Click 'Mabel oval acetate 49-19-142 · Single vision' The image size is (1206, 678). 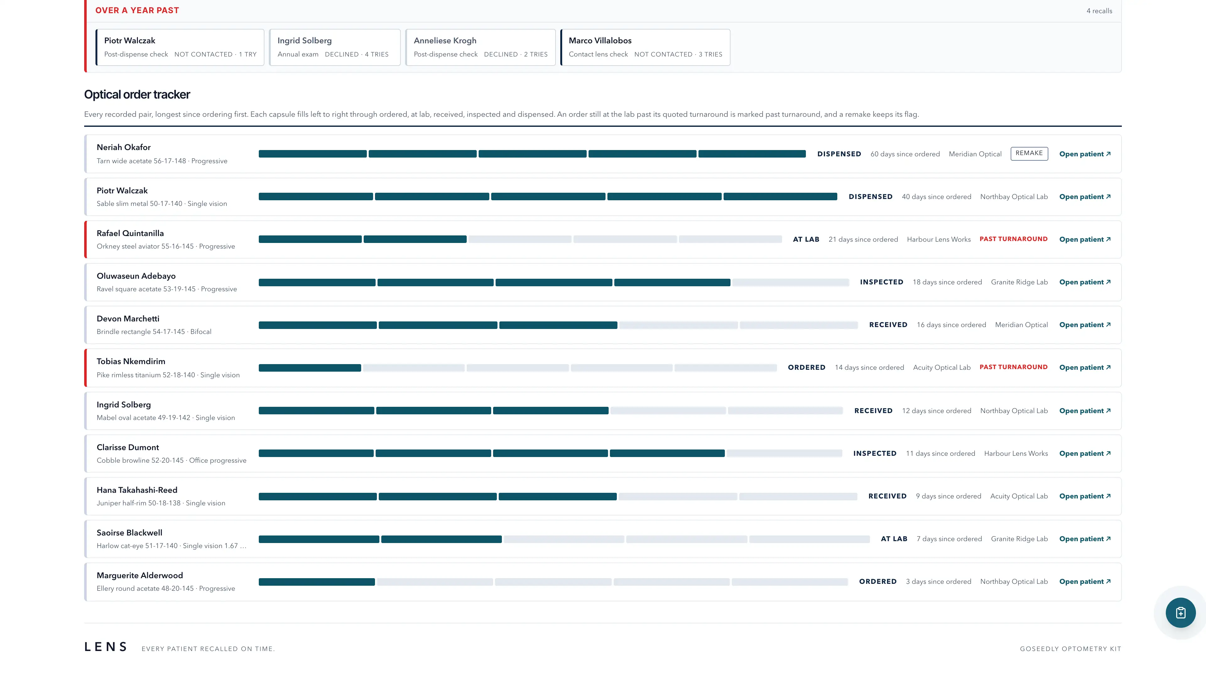pos(166,418)
